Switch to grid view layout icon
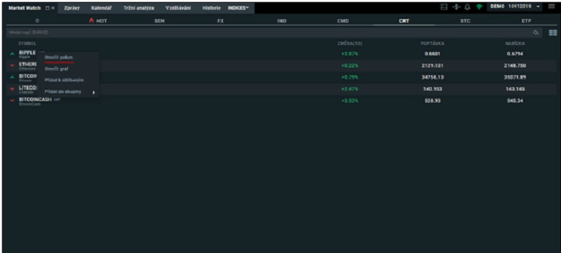561x253 pixels. coord(553,32)
